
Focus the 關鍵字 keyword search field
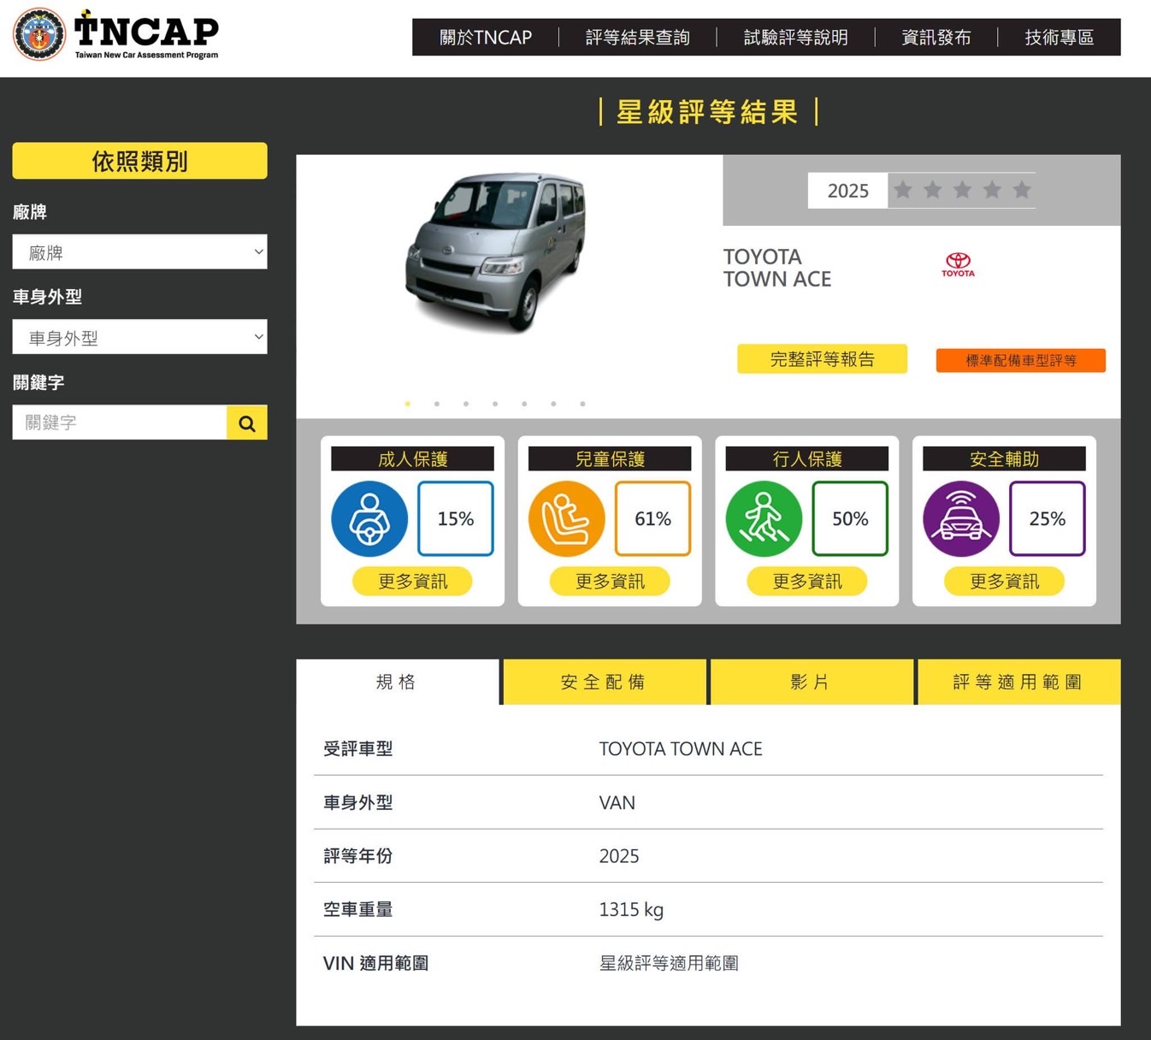[x=120, y=422]
